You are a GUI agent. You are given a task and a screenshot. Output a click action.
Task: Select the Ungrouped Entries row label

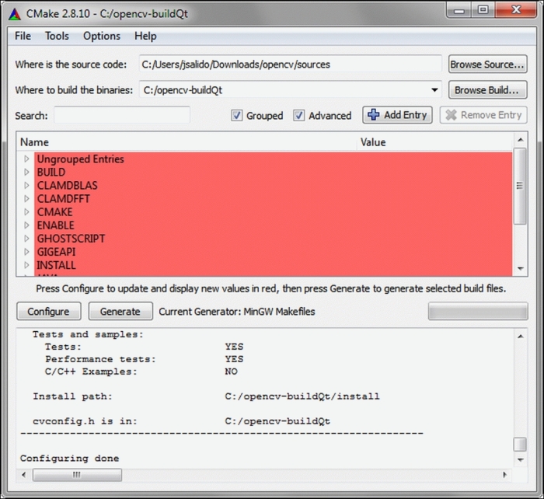[81, 159]
